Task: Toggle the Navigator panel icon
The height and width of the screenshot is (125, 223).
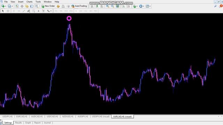Action: pyautogui.click(x=27, y=6)
